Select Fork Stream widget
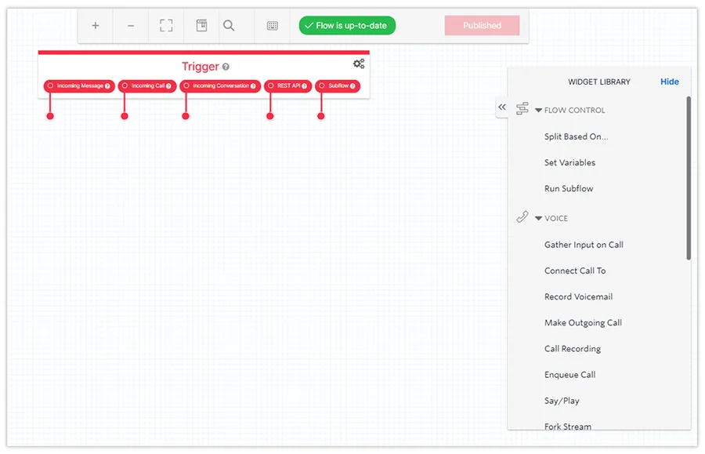Image resolution: width=705 pixels, height=454 pixels. click(568, 426)
